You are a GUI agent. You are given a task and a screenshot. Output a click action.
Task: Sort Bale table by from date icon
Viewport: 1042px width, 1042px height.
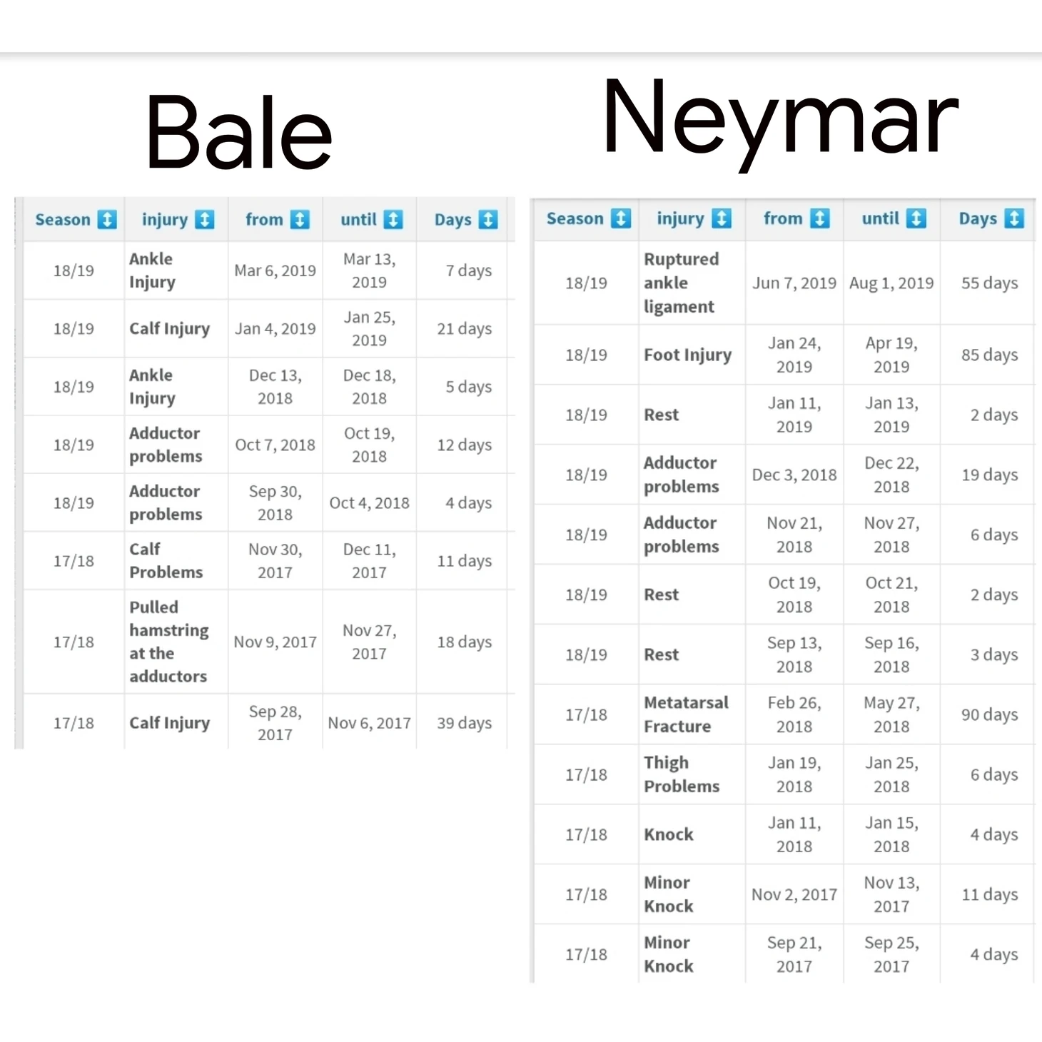[300, 220]
